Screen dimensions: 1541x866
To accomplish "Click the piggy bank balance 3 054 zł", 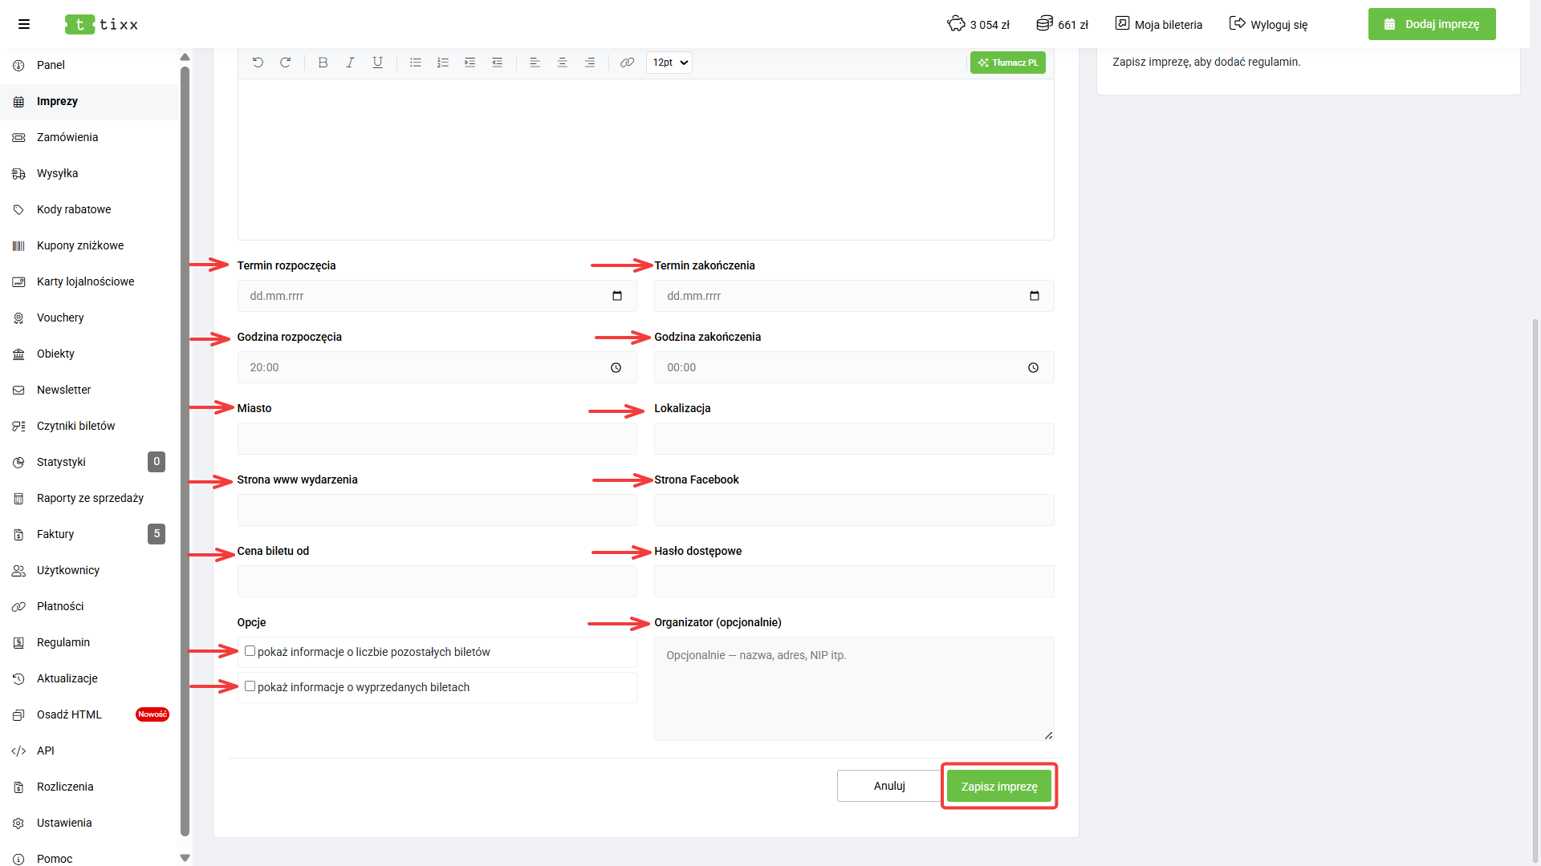I will tap(978, 24).
